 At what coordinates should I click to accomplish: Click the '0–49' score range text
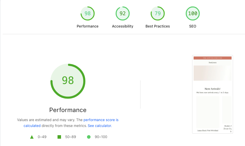(42, 137)
